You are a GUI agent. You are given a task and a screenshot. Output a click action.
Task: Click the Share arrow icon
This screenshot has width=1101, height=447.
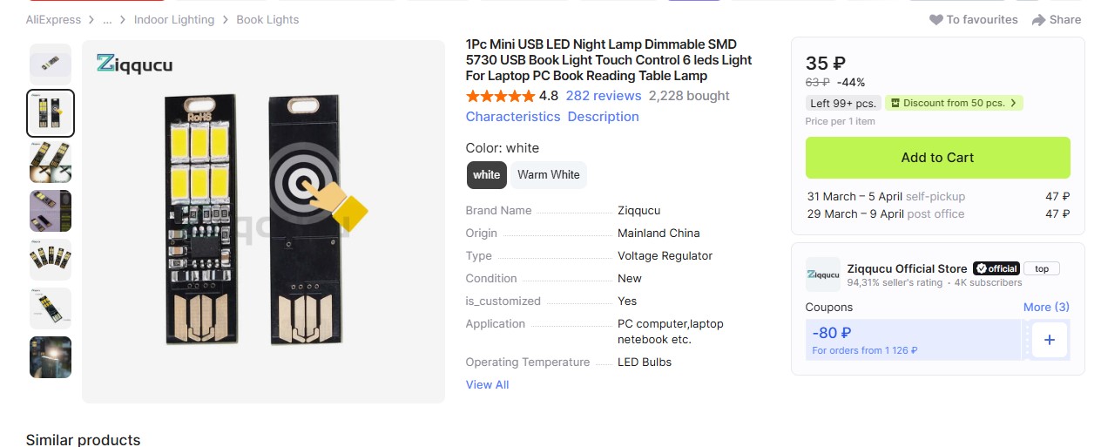[1038, 20]
